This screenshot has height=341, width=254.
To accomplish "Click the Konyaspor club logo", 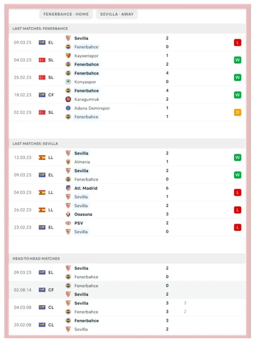I will tap(68, 82).
